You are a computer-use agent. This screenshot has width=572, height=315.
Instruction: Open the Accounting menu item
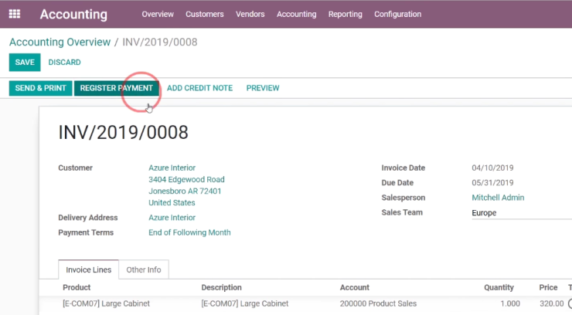click(x=296, y=14)
